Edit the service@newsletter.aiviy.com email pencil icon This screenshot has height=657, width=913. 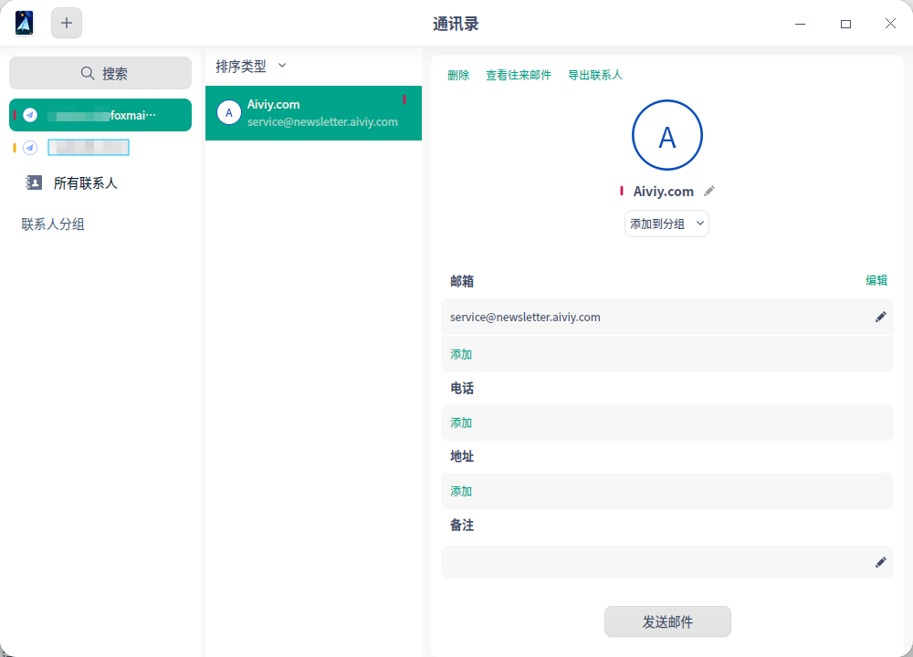(880, 317)
